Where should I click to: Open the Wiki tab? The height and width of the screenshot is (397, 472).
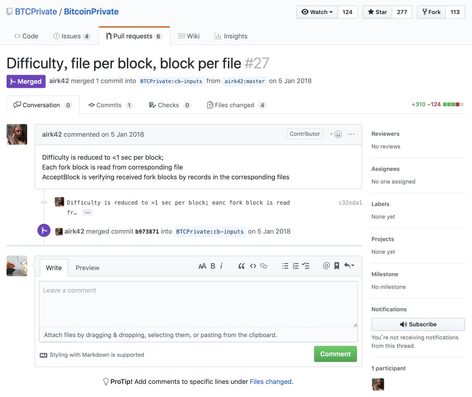click(x=189, y=36)
